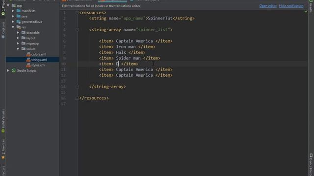314x176 pixels.
Task: Select the res folder icon
Action: click(19, 27)
